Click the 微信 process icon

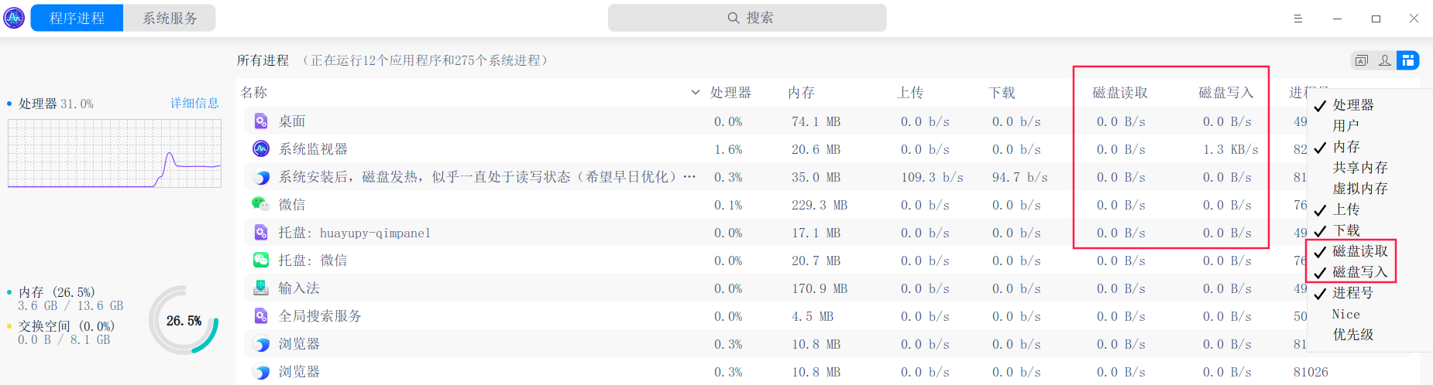(x=260, y=204)
